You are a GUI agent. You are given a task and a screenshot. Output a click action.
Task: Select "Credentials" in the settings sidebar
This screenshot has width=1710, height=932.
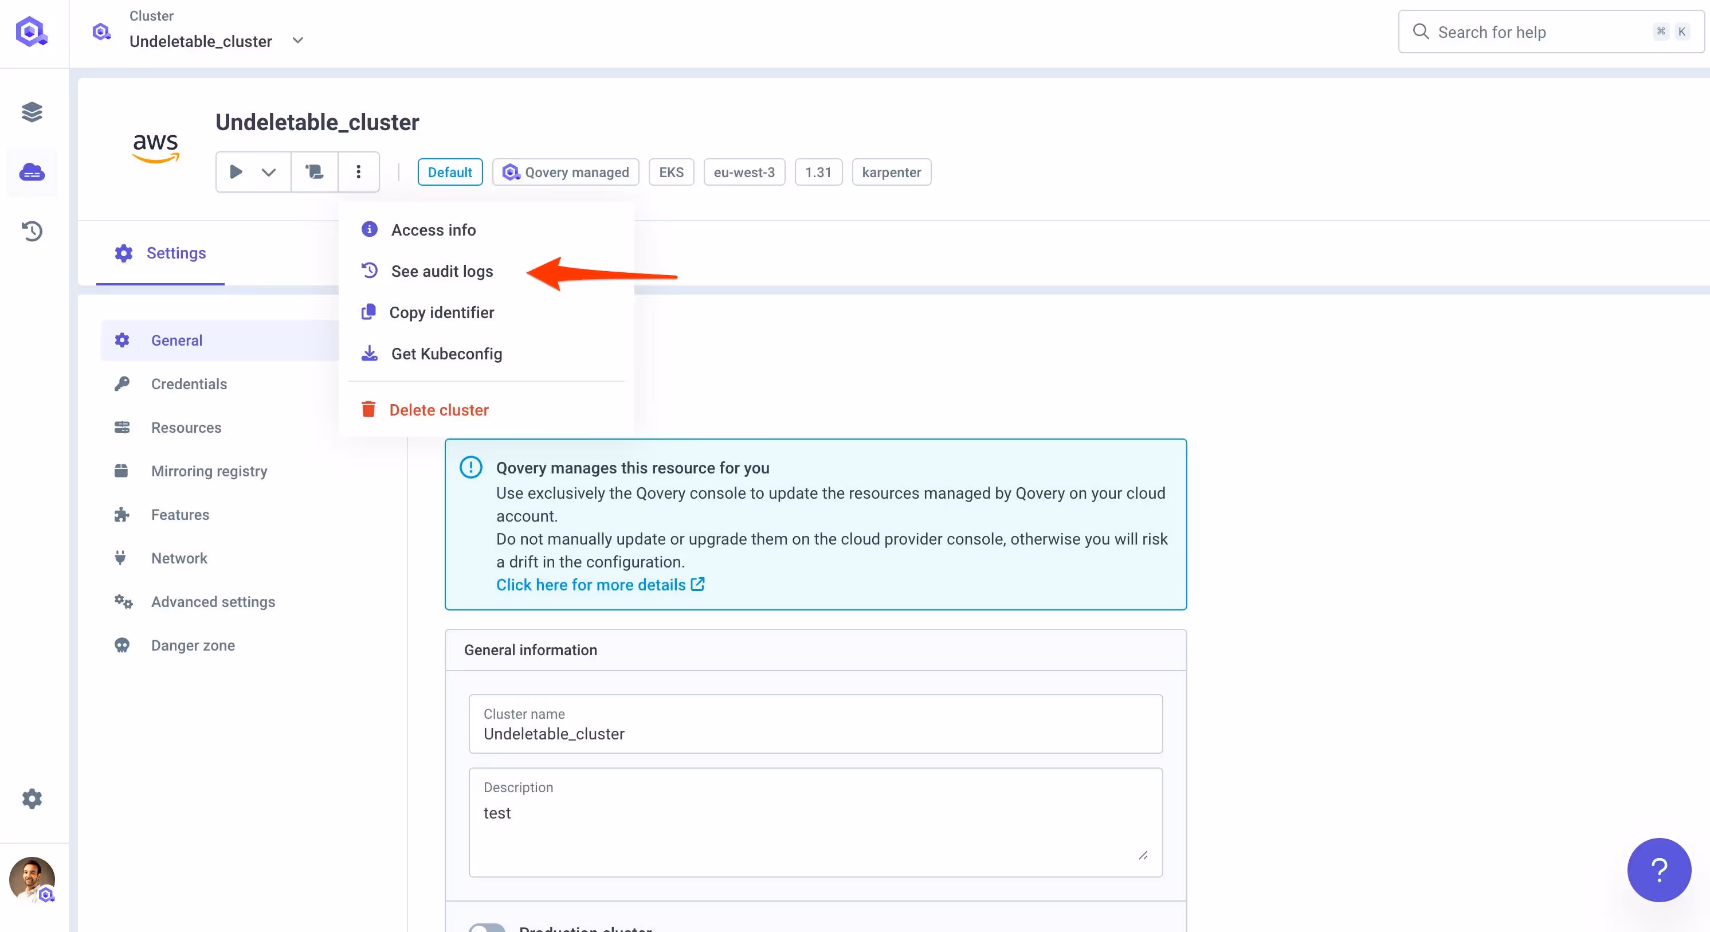[x=189, y=383]
